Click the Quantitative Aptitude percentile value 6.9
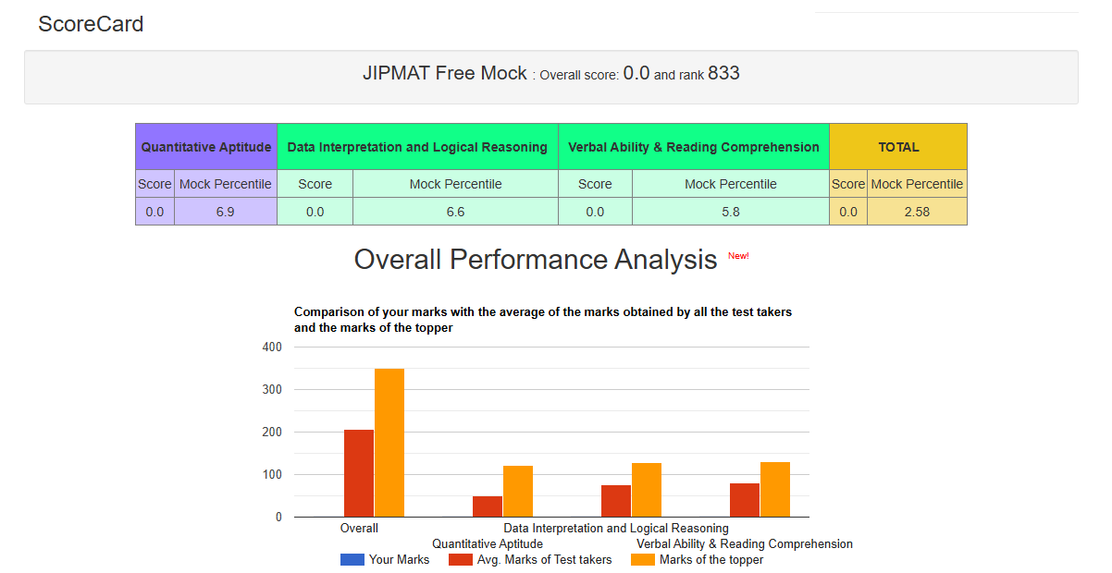 [226, 212]
